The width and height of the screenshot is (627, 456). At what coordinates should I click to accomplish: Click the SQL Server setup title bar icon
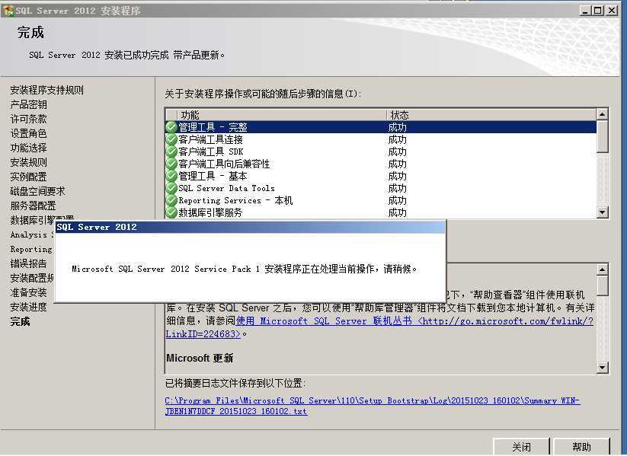click(8, 11)
